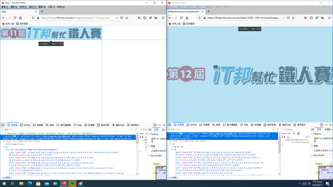Click the svg#圖層_1 breadcrumb in right devtools
333x187 pixels.
click(x=173, y=178)
